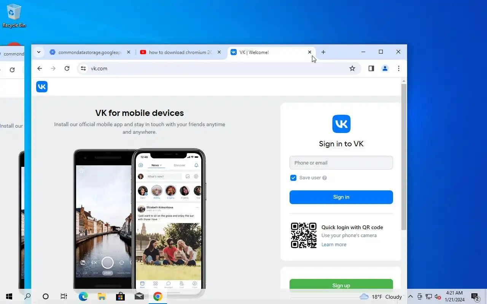Click the large VK logo above Sign in
487x304 pixels.
coord(341,124)
